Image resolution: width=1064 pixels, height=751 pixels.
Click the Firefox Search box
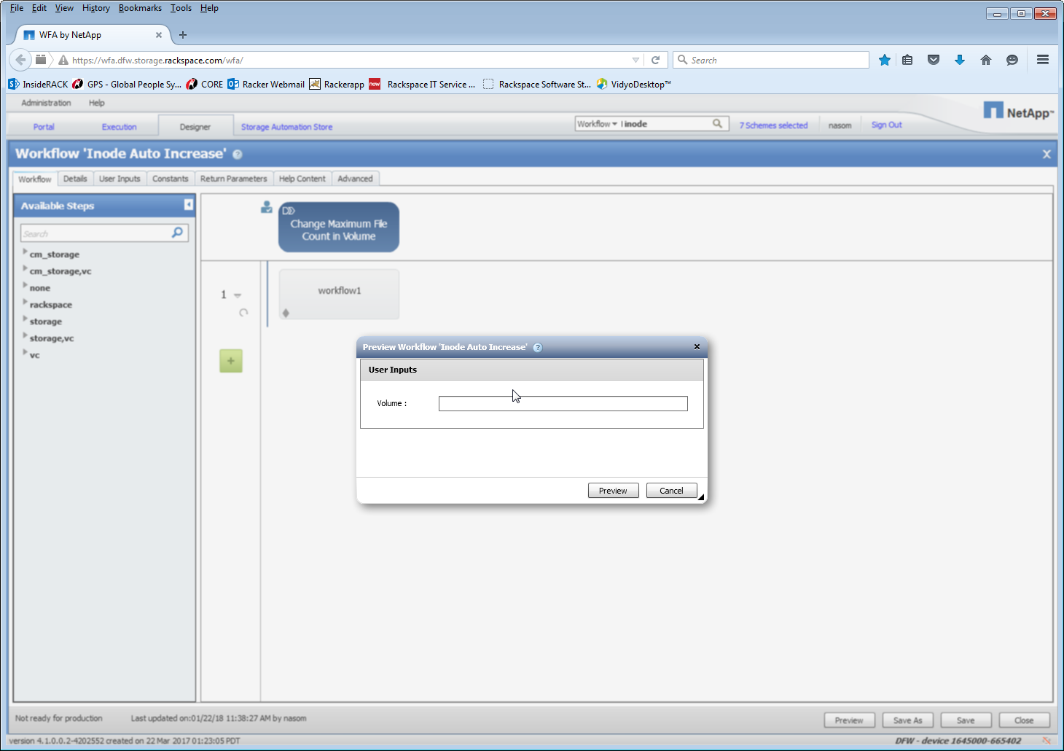click(770, 60)
